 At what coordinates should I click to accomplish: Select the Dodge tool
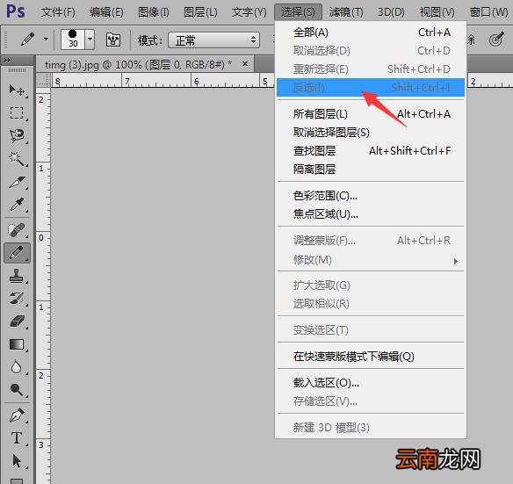[x=17, y=389]
